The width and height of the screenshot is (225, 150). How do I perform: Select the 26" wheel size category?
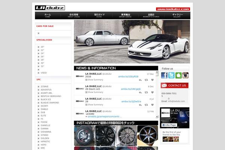click(x=42, y=57)
